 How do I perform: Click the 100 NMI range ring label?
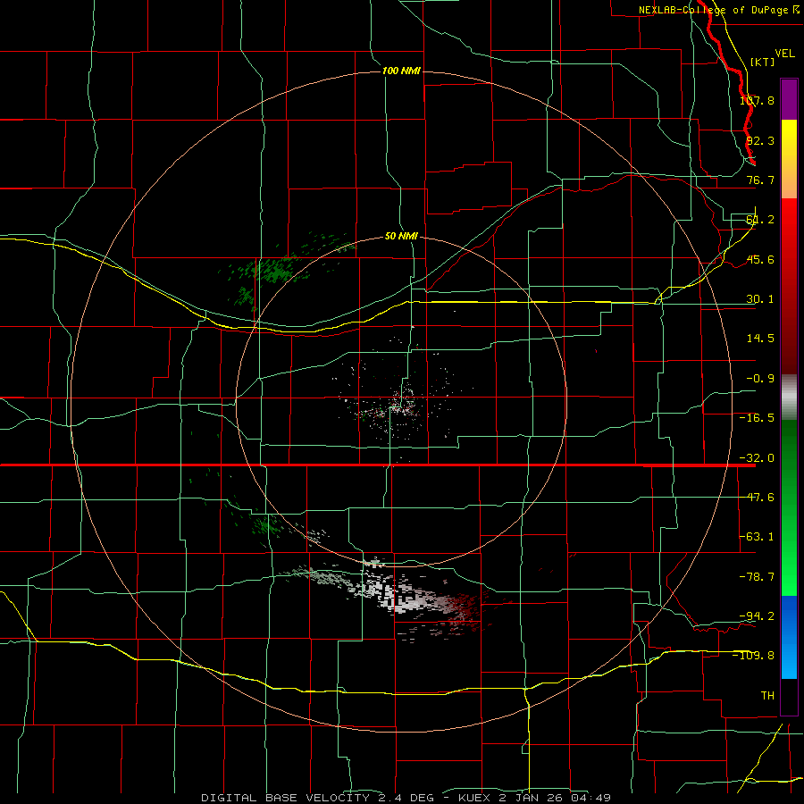click(401, 71)
